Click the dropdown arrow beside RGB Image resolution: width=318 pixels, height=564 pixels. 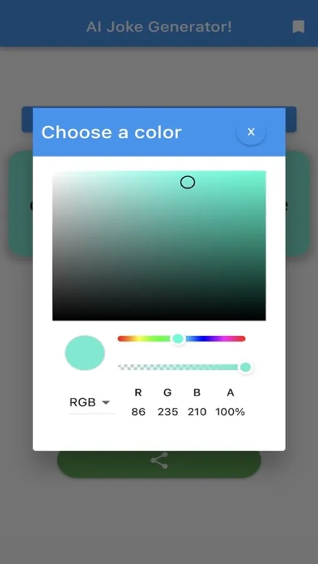coord(106,402)
